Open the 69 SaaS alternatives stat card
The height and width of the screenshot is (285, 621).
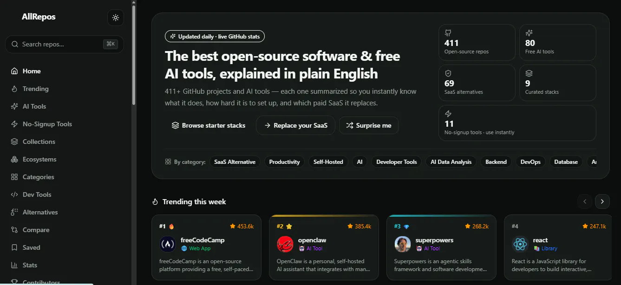(477, 83)
